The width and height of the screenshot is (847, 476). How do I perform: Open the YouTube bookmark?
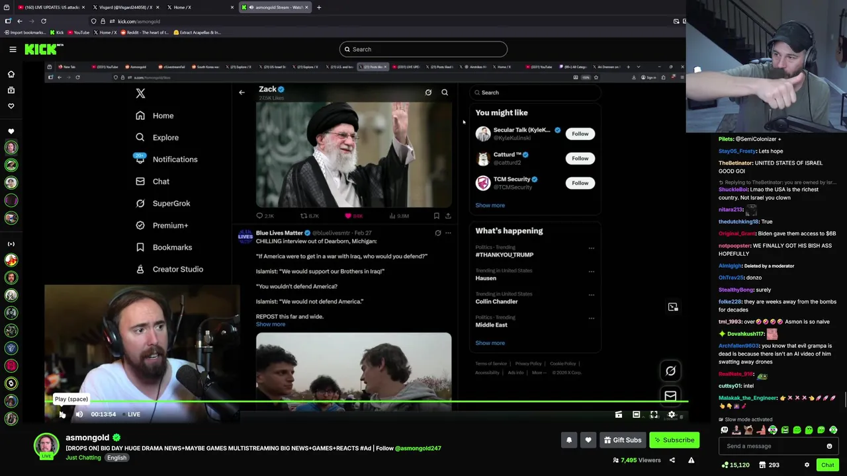click(x=77, y=32)
